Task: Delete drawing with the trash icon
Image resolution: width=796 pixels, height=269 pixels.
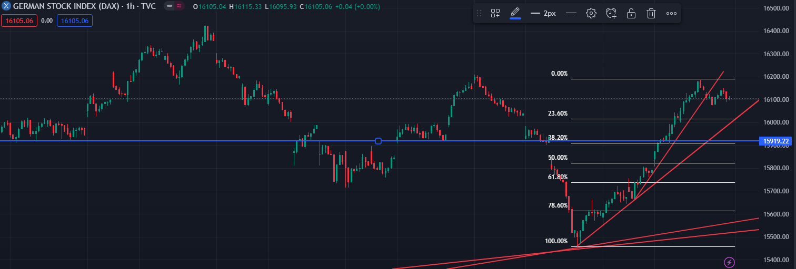Action: point(651,14)
